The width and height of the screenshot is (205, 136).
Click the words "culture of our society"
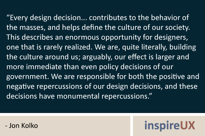154,27
